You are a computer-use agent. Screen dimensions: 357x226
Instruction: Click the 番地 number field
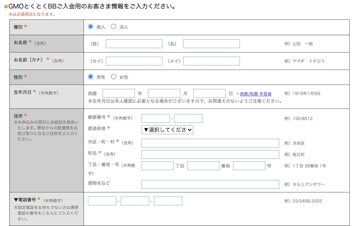point(203,166)
